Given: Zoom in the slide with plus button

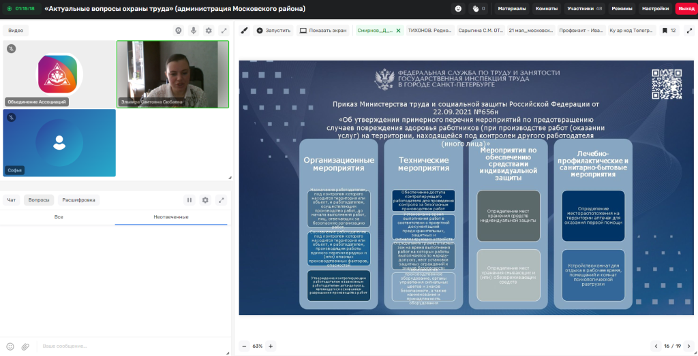Looking at the screenshot, I should [x=271, y=346].
